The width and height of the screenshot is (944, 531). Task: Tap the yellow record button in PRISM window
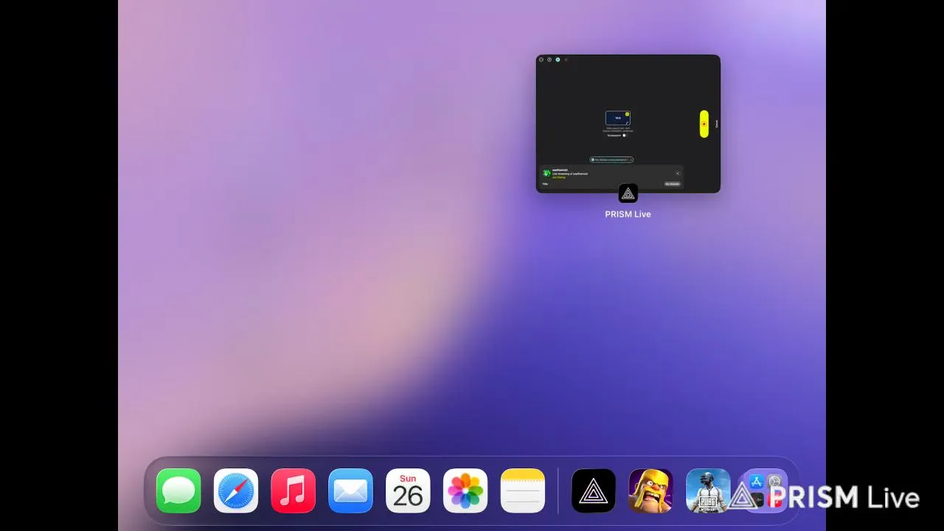(704, 124)
